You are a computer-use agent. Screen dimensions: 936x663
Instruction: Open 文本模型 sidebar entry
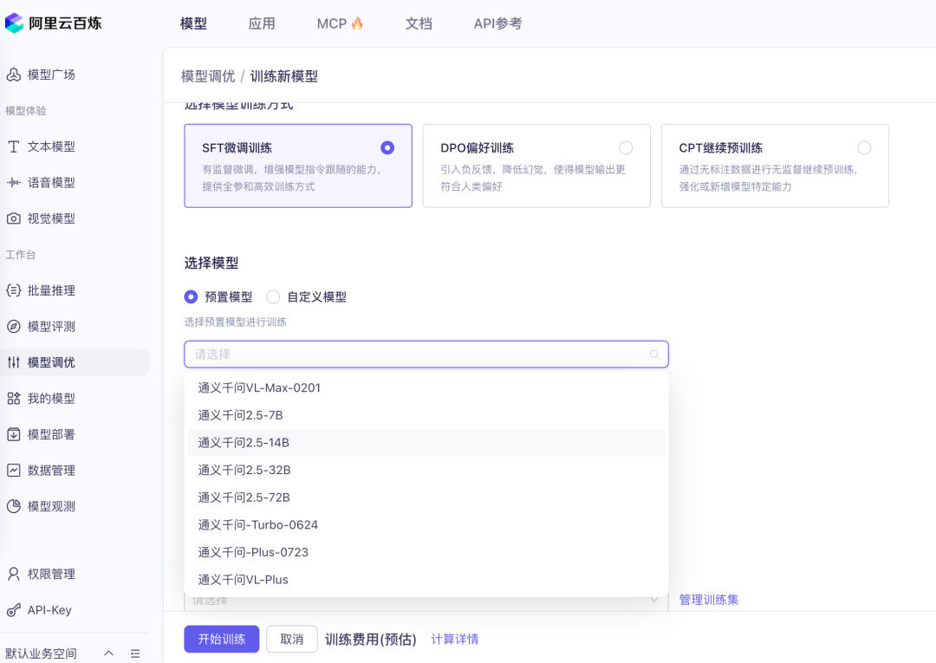(51, 146)
